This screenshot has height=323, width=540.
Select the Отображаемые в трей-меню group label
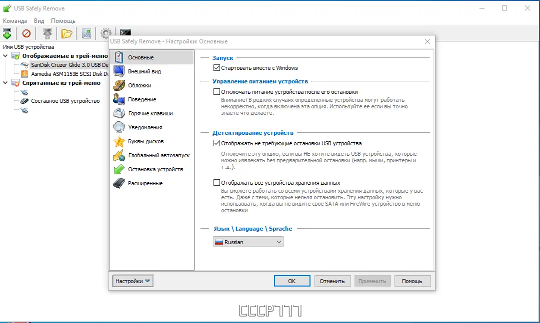pos(64,56)
